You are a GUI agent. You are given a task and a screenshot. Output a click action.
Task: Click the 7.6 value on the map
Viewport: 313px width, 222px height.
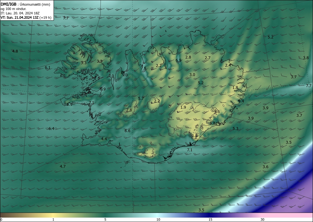143,68
